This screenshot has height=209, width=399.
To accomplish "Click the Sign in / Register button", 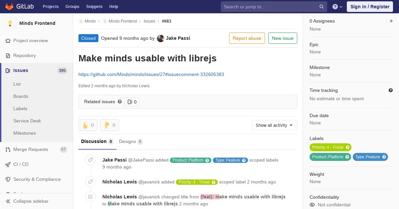I will click(x=370, y=7).
